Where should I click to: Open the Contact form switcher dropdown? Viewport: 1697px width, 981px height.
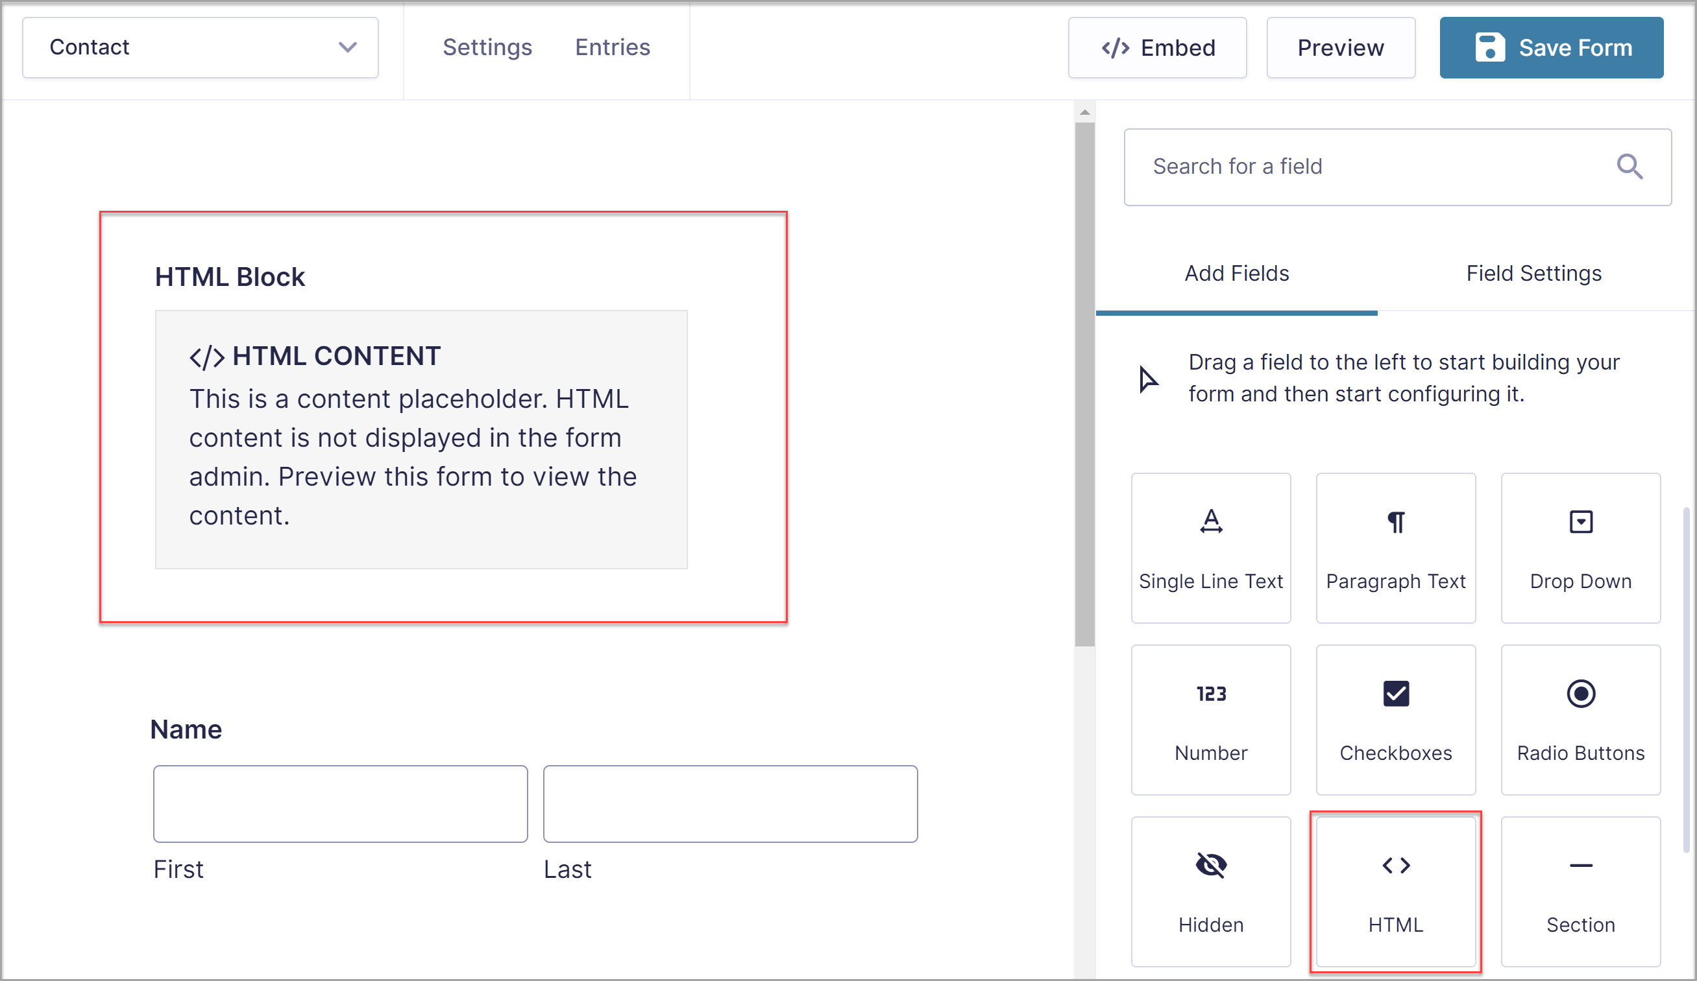coord(200,48)
